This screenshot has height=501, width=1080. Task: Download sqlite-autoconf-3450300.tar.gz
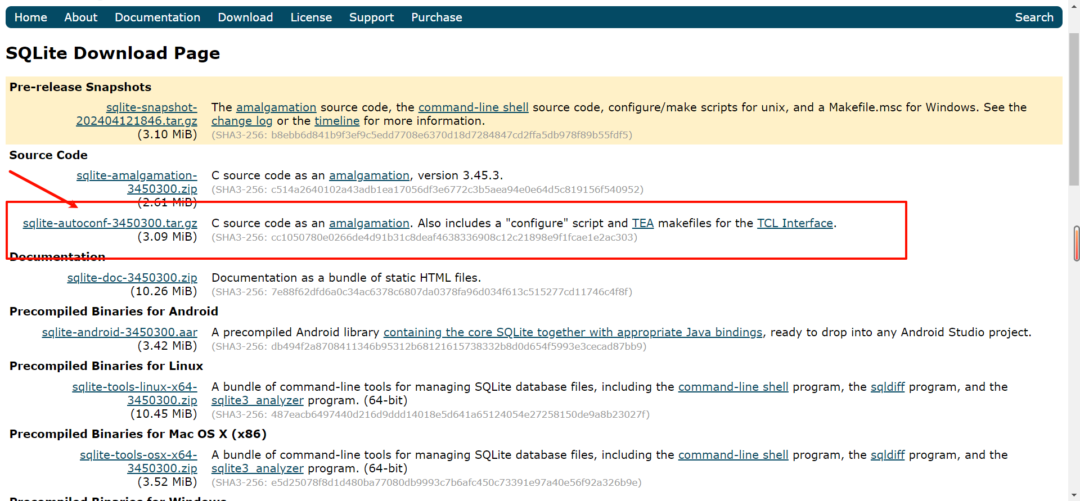(110, 223)
